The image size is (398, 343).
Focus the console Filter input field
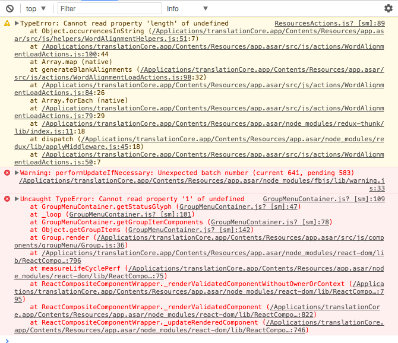click(110, 9)
